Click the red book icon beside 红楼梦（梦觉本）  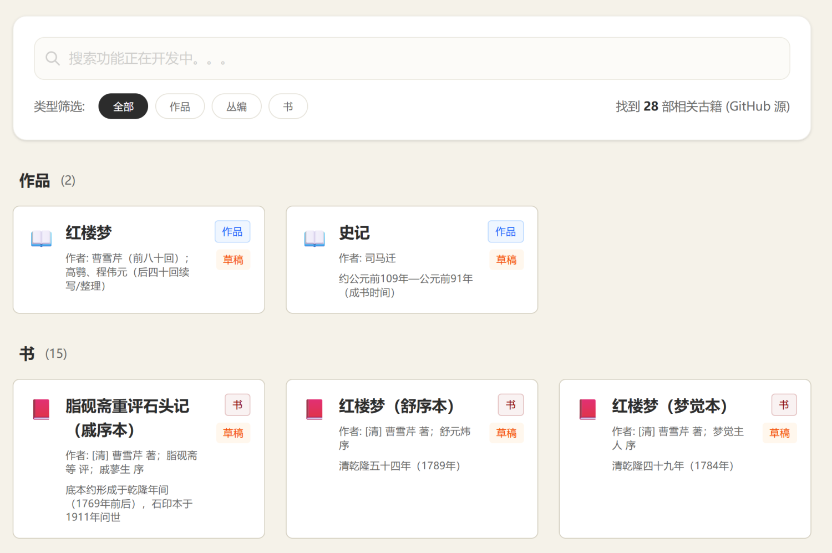pos(587,409)
